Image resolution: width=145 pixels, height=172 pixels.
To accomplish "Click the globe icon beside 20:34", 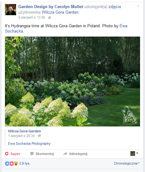I will pyautogui.click(x=39, y=136).
